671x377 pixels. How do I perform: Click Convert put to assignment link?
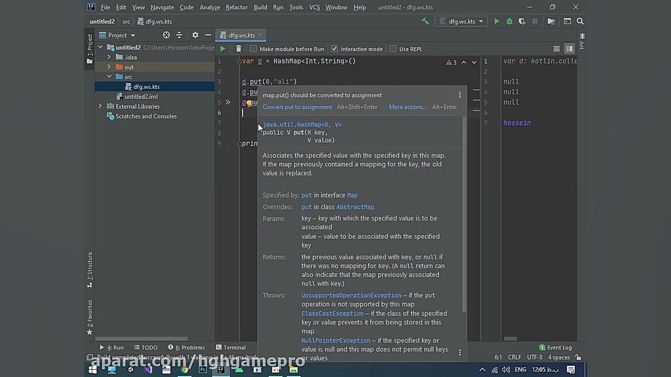tap(297, 107)
